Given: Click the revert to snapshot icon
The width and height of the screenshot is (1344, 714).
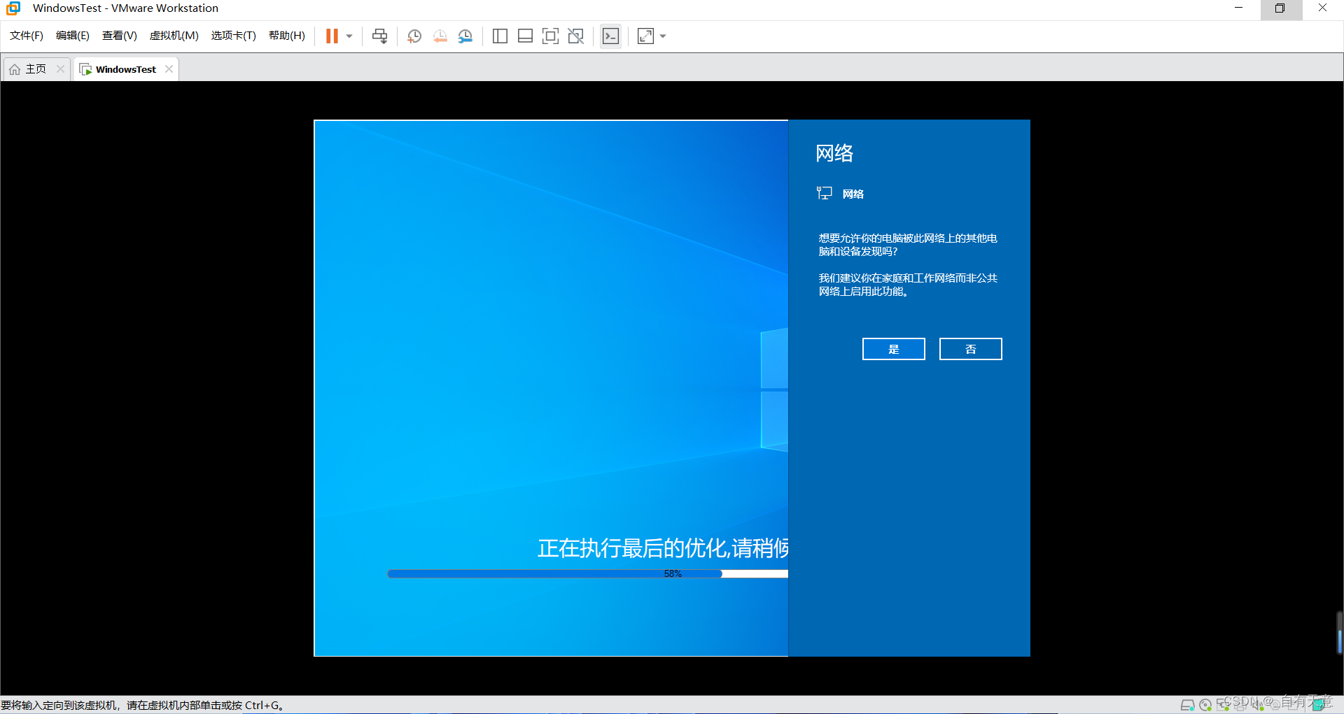Looking at the screenshot, I should tap(440, 36).
